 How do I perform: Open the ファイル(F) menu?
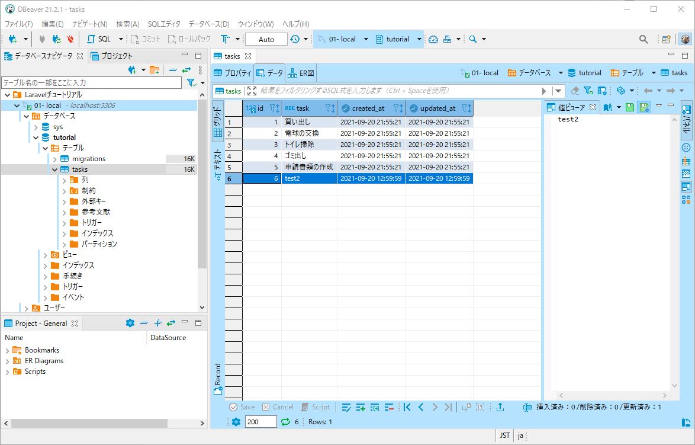tap(18, 24)
